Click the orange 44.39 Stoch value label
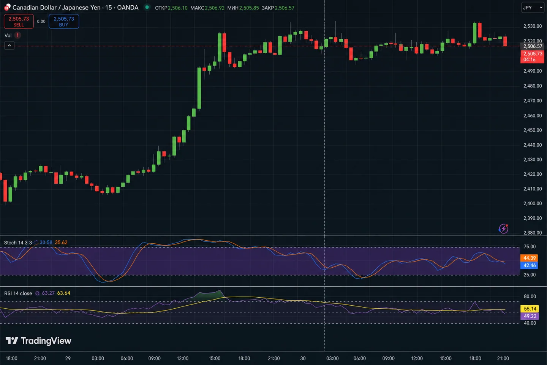Image resolution: width=547 pixels, height=365 pixels. 530,258
